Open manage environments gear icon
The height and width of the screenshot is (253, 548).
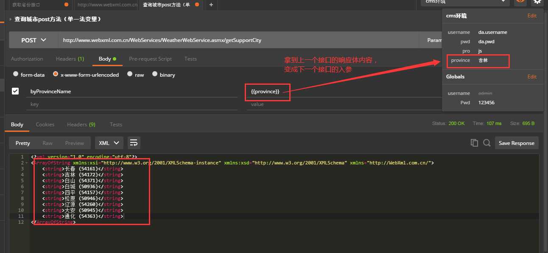tap(537, 2)
